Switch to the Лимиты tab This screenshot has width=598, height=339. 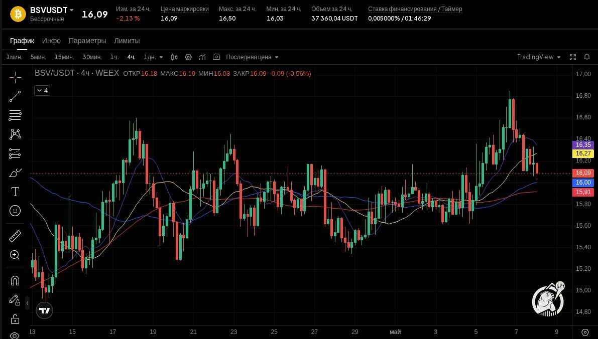pos(127,41)
